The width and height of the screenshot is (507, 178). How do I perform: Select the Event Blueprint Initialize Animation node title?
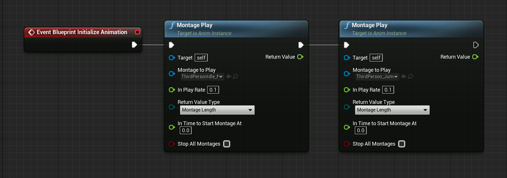(82, 32)
